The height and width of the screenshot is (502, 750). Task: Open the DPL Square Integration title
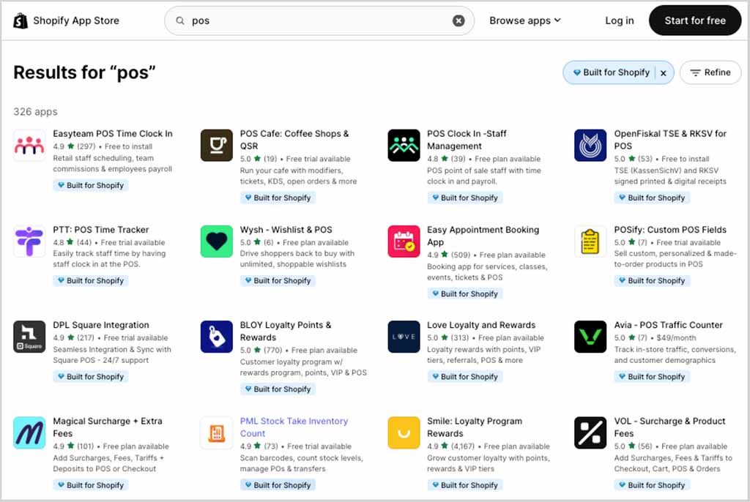coord(101,325)
